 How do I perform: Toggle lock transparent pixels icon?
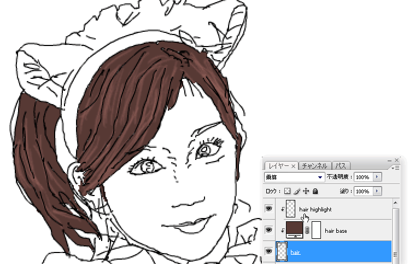point(288,191)
